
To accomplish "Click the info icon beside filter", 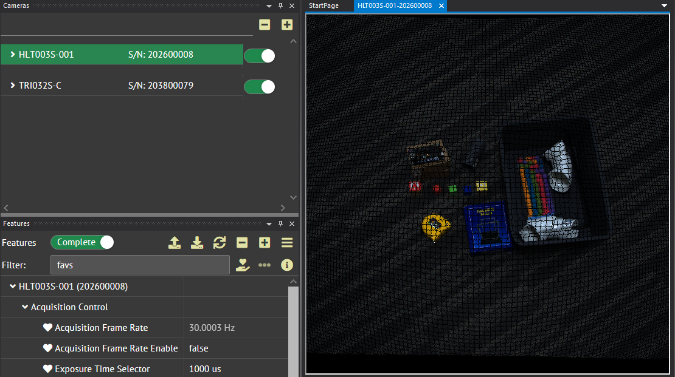I will 287,265.
